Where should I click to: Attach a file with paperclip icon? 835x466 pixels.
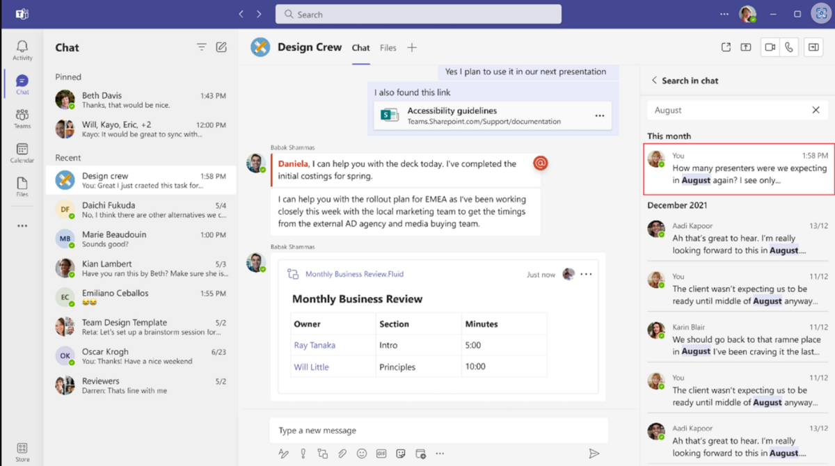point(342,453)
